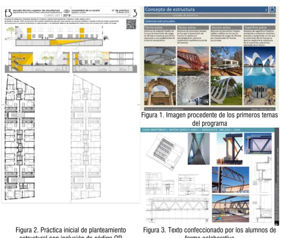Click the 'nº de práctica' label
The width and height of the screenshot is (283, 238).
point(120,10)
